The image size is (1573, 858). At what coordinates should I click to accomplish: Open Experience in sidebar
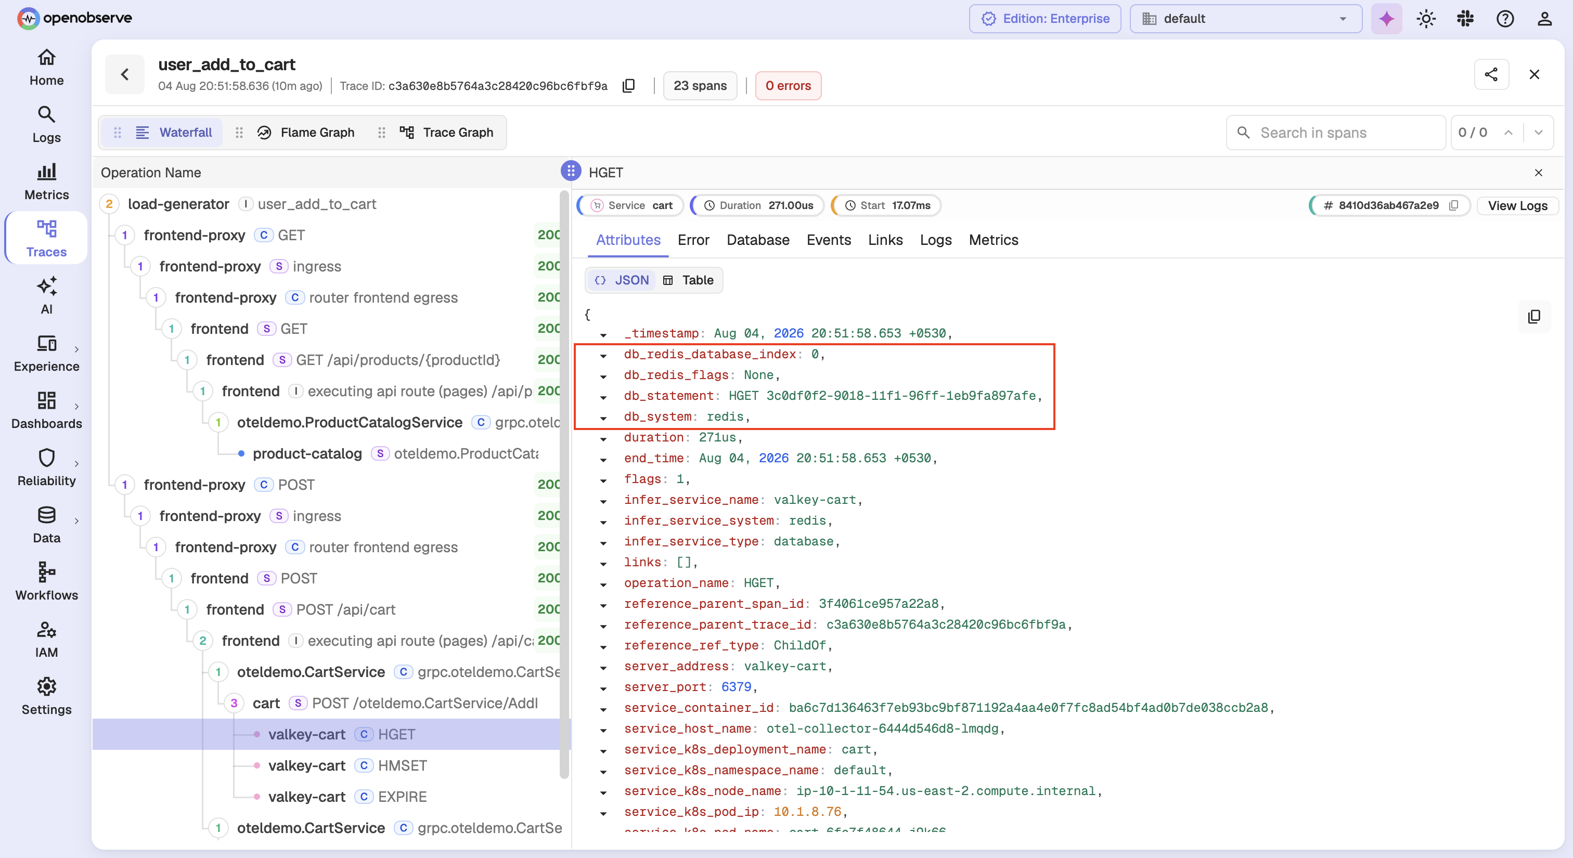click(46, 353)
